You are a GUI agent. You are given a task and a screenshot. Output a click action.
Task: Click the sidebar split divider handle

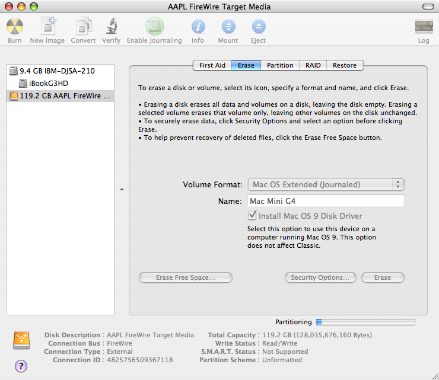click(x=122, y=190)
